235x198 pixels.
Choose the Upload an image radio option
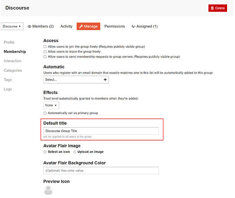pyautogui.click(x=75, y=152)
